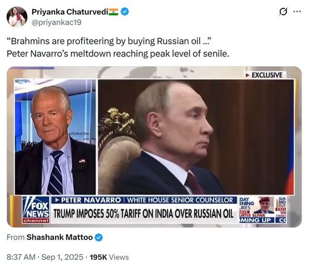This screenshot has width=310, height=270.
Task: Click the EXCLUSIVE label in video corner
Action: point(264,75)
